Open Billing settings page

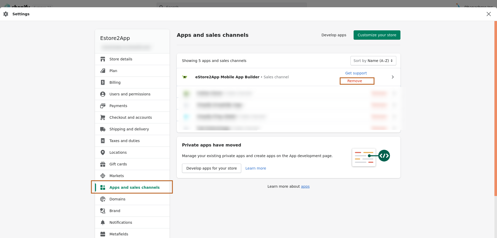[132, 82]
